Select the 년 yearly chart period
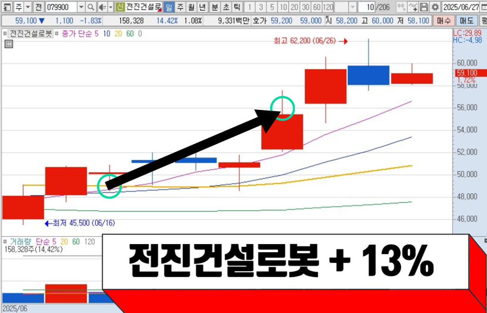Viewport: 487px width, 313px height. (x=203, y=7)
